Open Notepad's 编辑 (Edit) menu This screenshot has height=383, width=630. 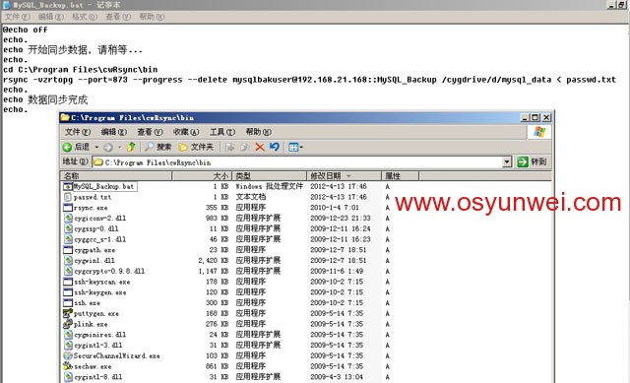(51, 17)
